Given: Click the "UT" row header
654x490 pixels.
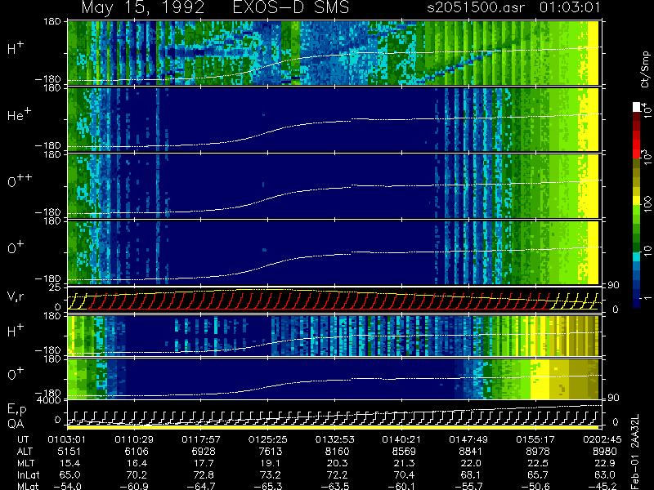Looking at the screenshot, I should pos(23,439).
